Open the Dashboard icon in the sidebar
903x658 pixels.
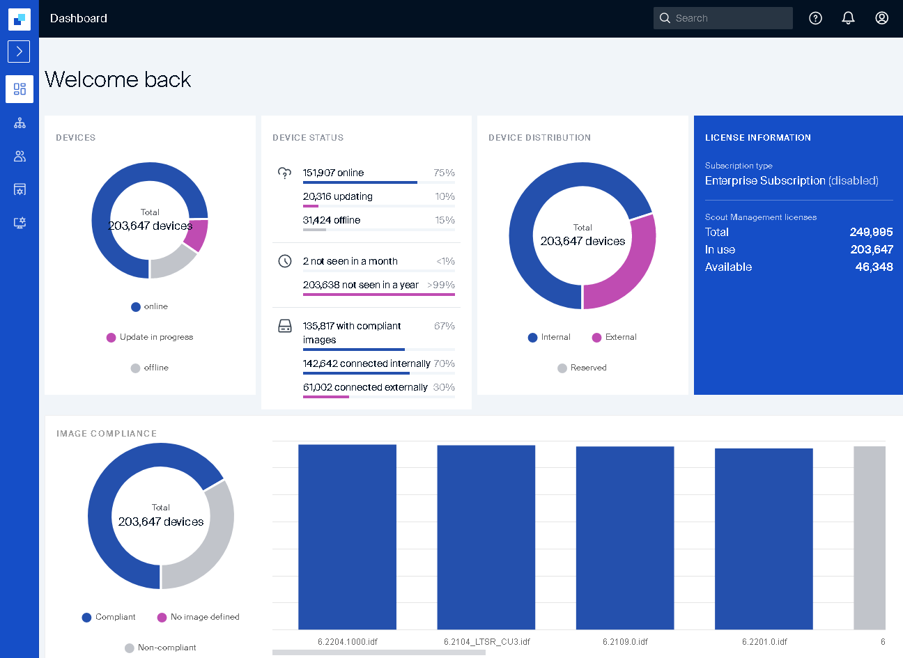[x=20, y=89]
